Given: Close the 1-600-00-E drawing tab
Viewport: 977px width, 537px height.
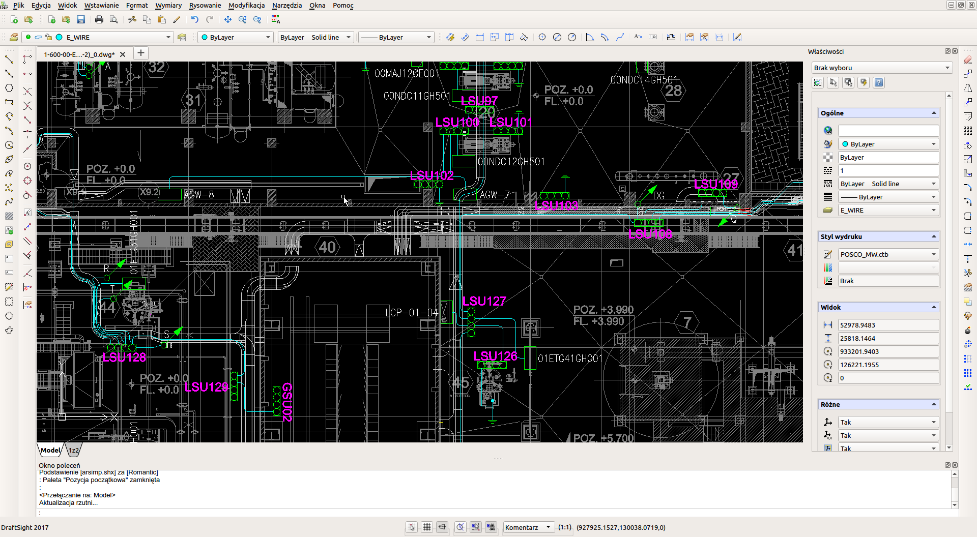Looking at the screenshot, I should pyautogui.click(x=123, y=54).
